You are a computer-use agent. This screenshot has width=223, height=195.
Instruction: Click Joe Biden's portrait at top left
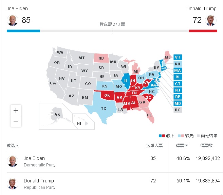[x=13, y=20]
